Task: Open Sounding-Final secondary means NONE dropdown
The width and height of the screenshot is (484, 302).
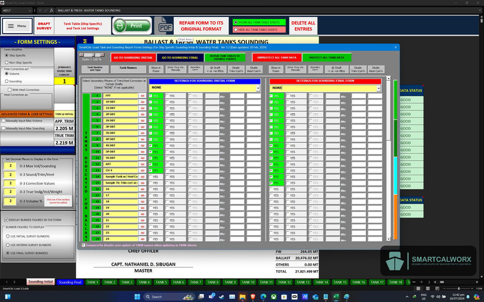Action: click(378, 88)
